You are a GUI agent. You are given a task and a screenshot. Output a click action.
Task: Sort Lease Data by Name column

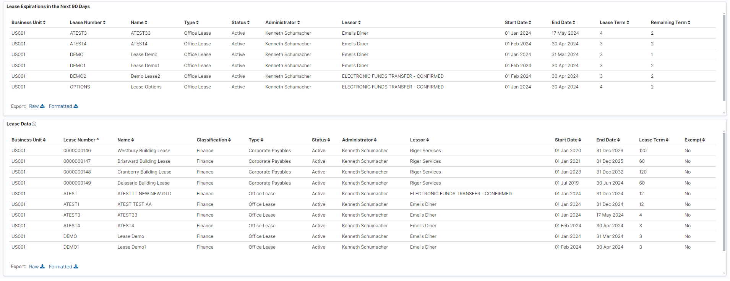point(125,140)
